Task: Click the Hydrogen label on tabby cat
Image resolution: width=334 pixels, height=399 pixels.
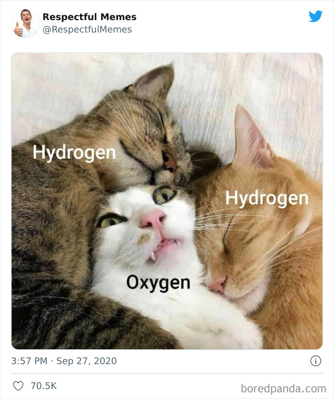Action: 74,153
